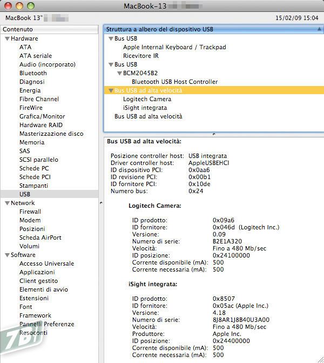This screenshot has width=324, height=363.
Task: Click the Logitech Camera details ID prodotto value 0x09a6
Action: 223,220
